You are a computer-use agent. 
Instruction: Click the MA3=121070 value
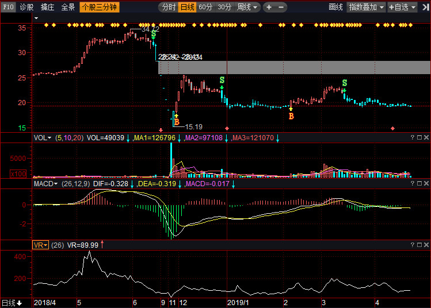(x=253, y=138)
